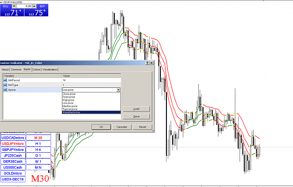
Task: Click the red M30 chart label
Action: tap(40, 179)
